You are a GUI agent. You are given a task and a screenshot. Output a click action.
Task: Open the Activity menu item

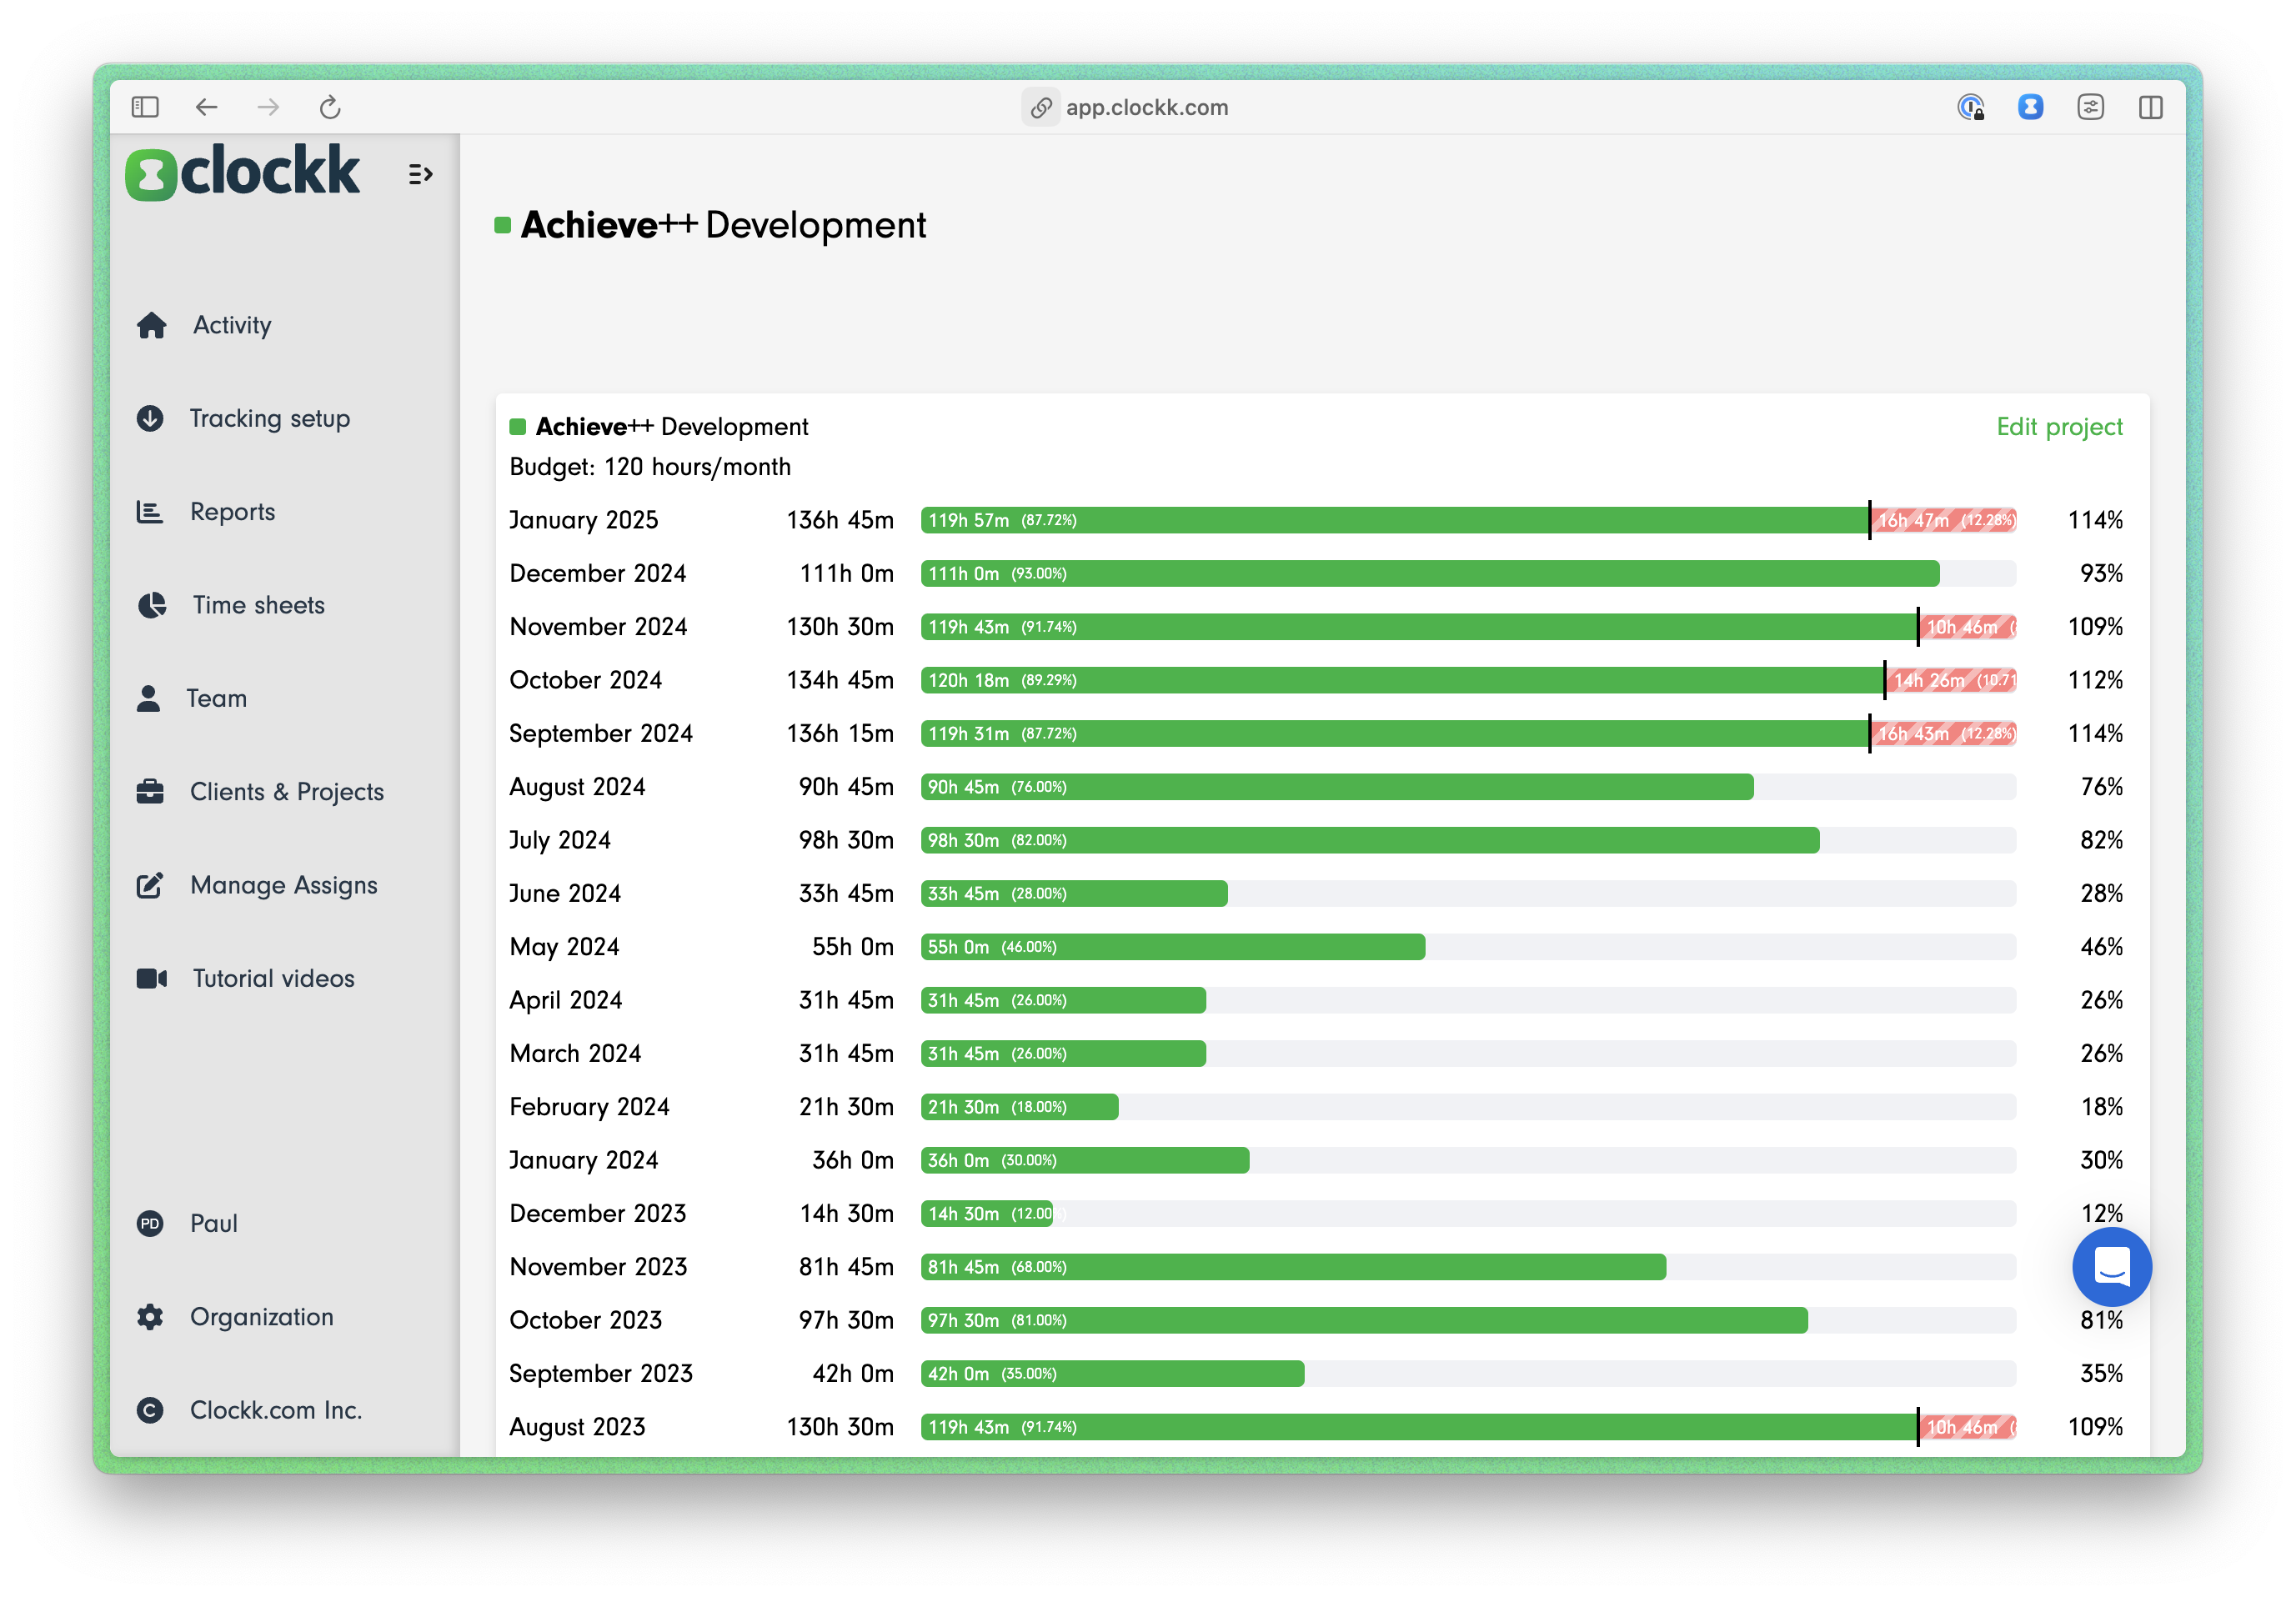pyautogui.click(x=232, y=325)
